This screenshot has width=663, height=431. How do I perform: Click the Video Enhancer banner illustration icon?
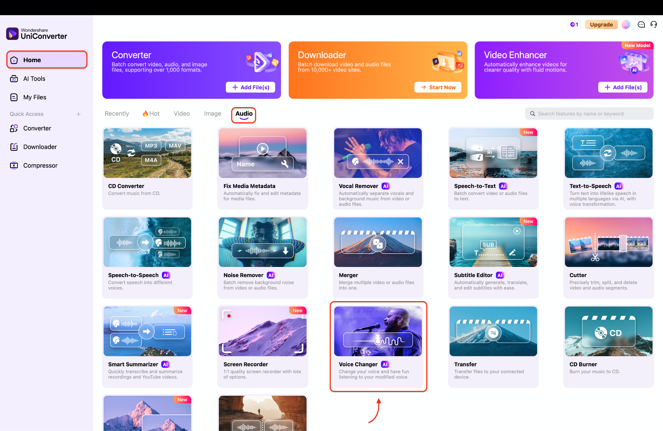click(634, 62)
